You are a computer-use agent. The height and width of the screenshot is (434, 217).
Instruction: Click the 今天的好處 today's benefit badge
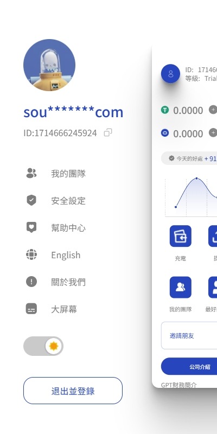click(x=189, y=158)
